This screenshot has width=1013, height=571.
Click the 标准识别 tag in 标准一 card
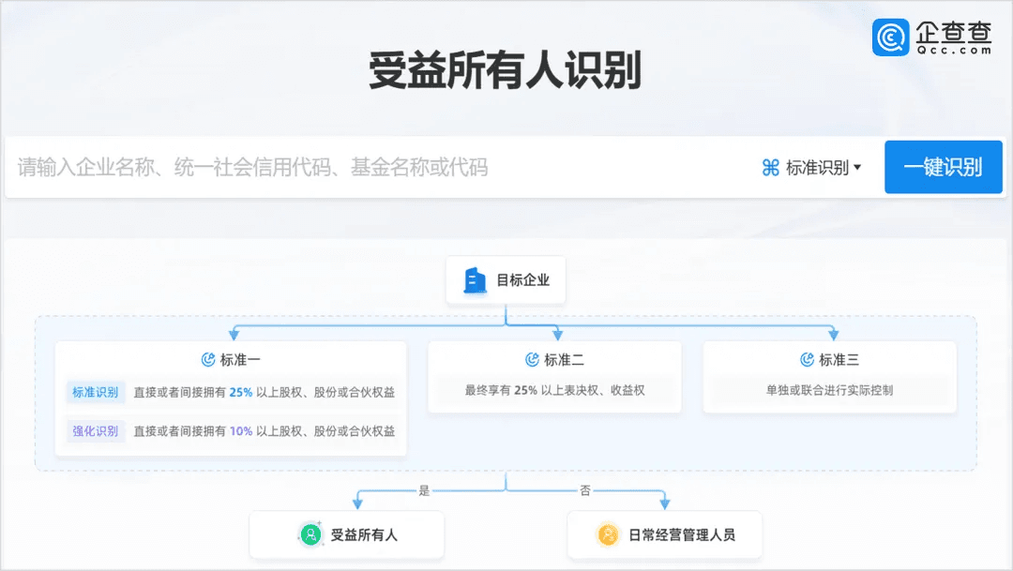click(x=95, y=392)
